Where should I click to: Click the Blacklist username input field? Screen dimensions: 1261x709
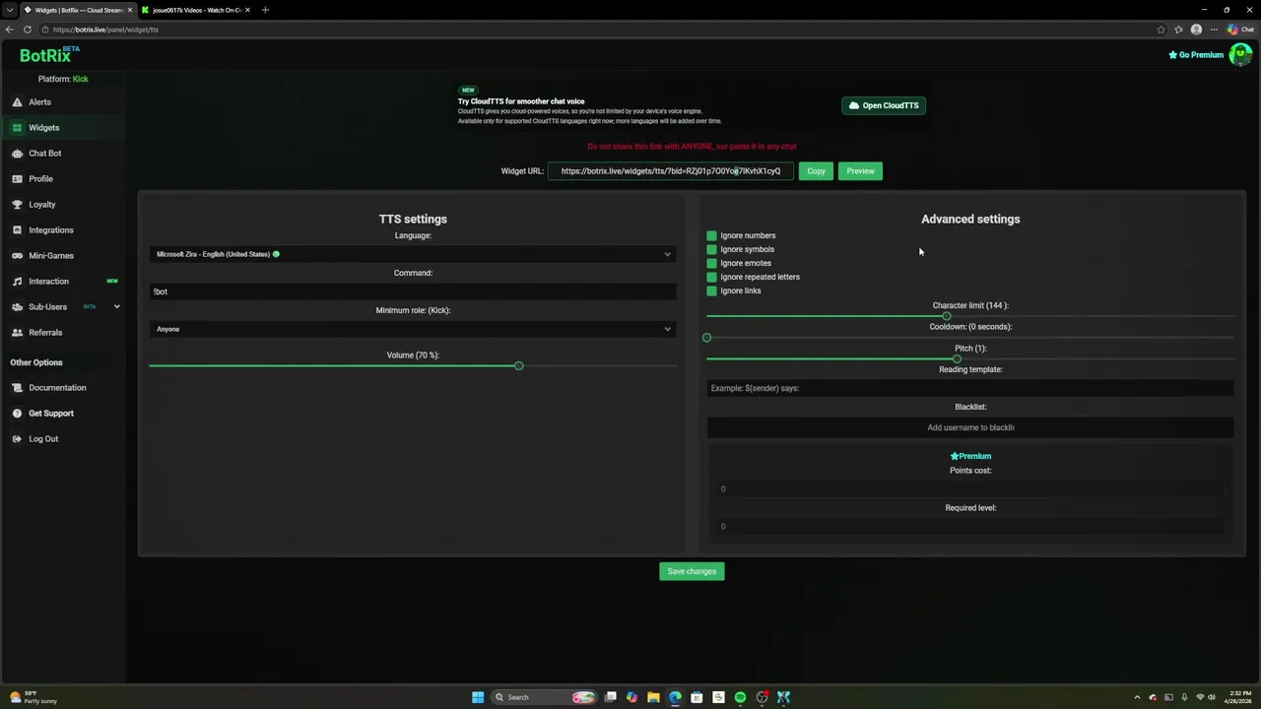[970, 427]
